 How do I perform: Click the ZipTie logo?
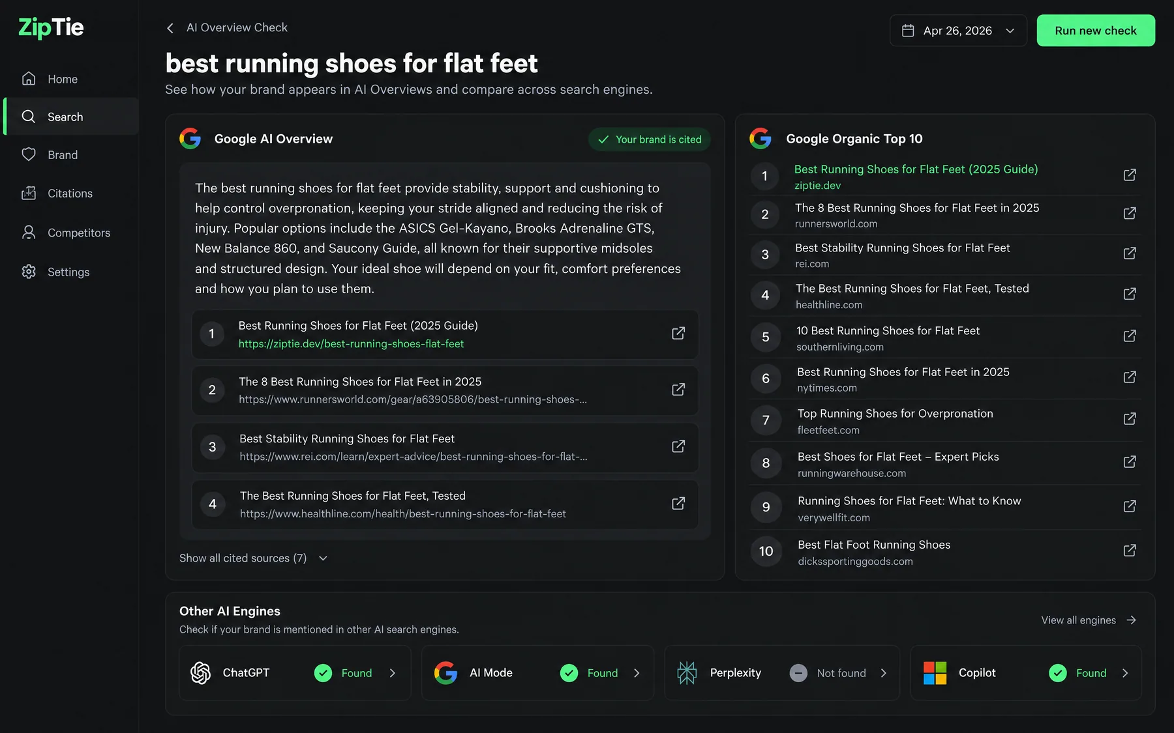(x=51, y=27)
